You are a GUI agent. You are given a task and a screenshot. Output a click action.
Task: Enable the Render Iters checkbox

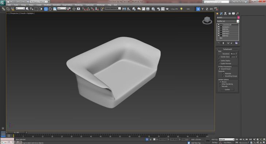click(x=219, y=57)
